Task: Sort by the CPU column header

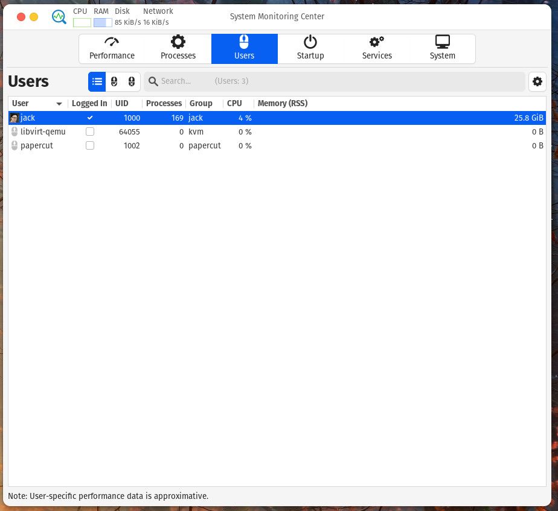Action: (234, 103)
